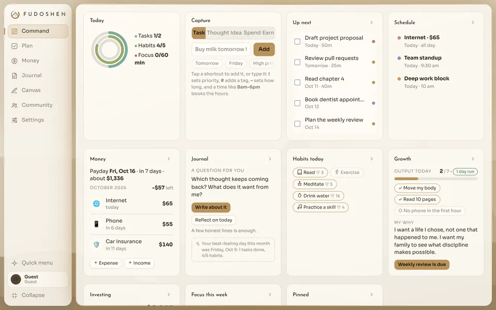Click Write about it button

pos(211,208)
